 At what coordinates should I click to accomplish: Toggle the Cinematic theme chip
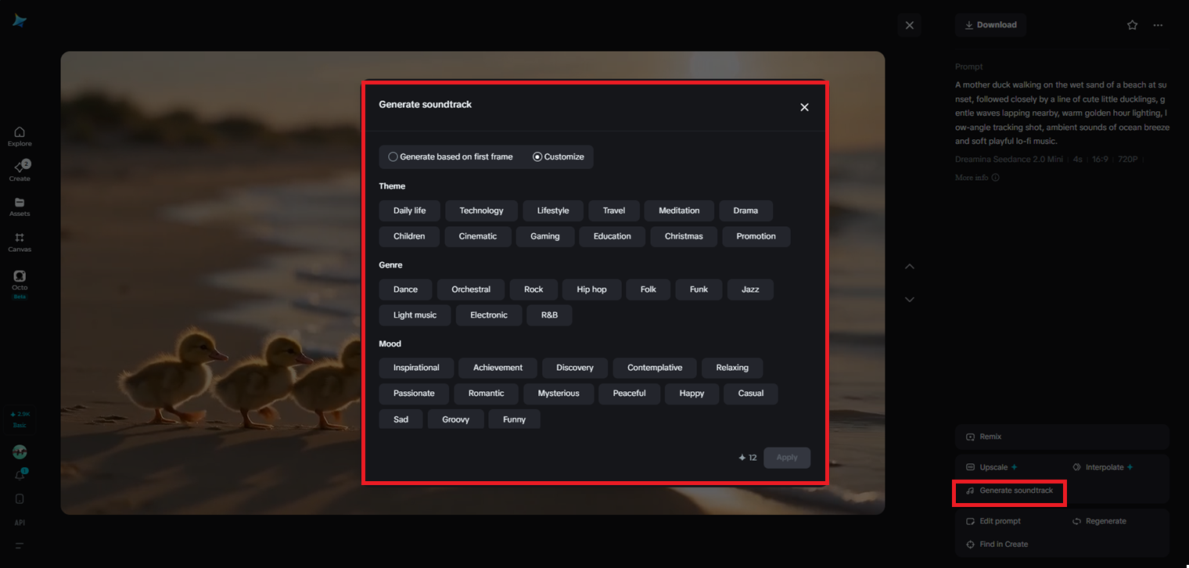(478, 236)
